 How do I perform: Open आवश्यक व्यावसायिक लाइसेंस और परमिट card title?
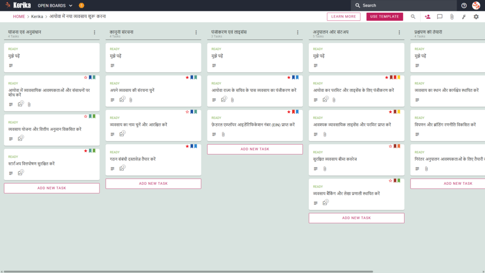352,125
